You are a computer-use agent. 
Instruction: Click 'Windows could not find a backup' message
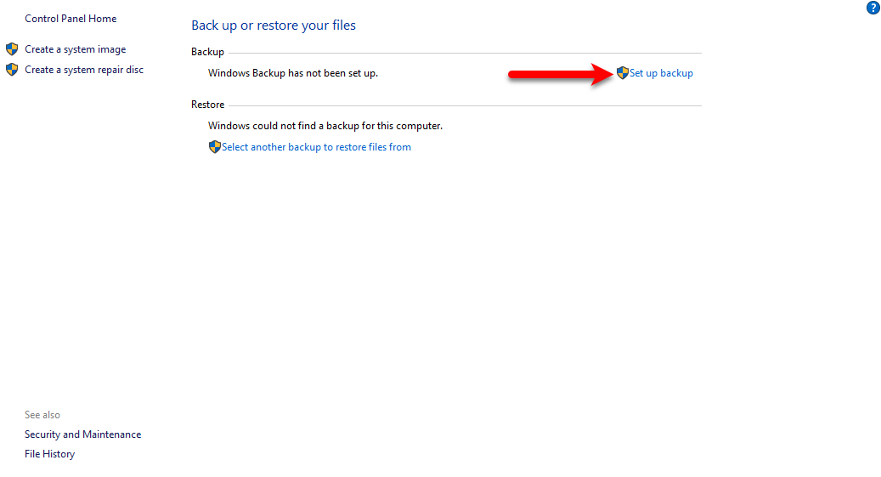325,126
